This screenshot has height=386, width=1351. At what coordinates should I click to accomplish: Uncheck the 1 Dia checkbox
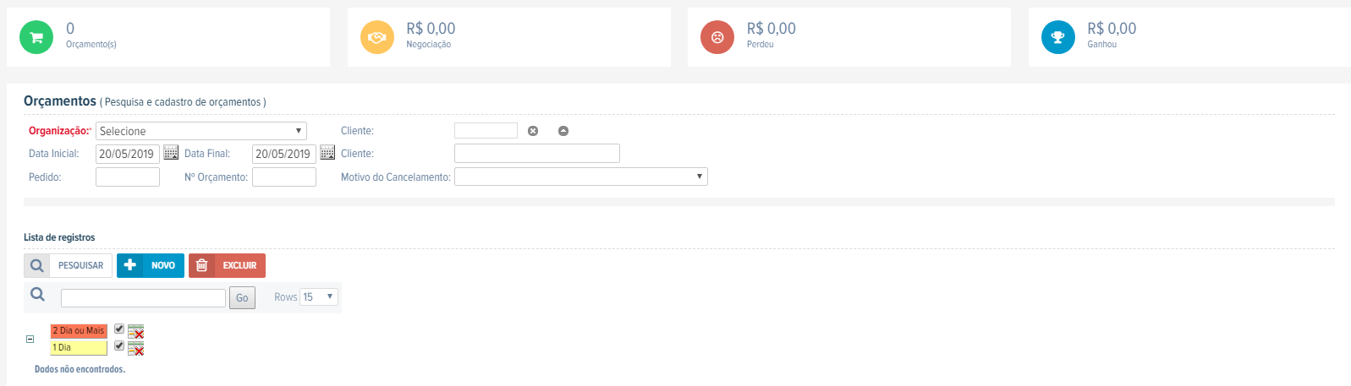(119, 345)
